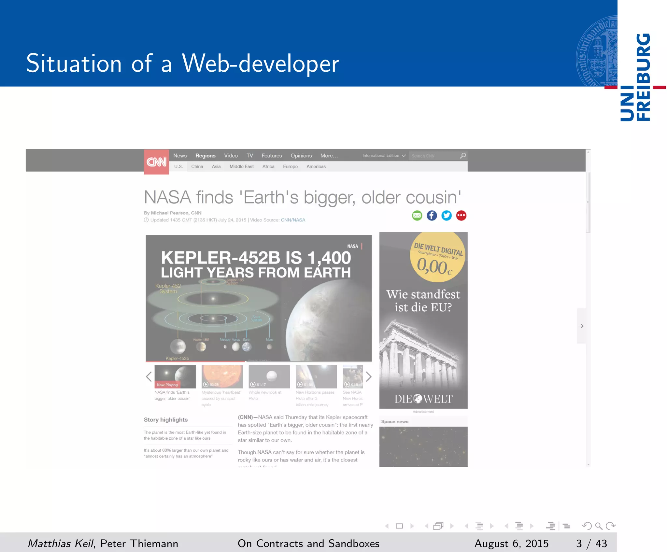Go to next frame using Beamer arrow

452,526
